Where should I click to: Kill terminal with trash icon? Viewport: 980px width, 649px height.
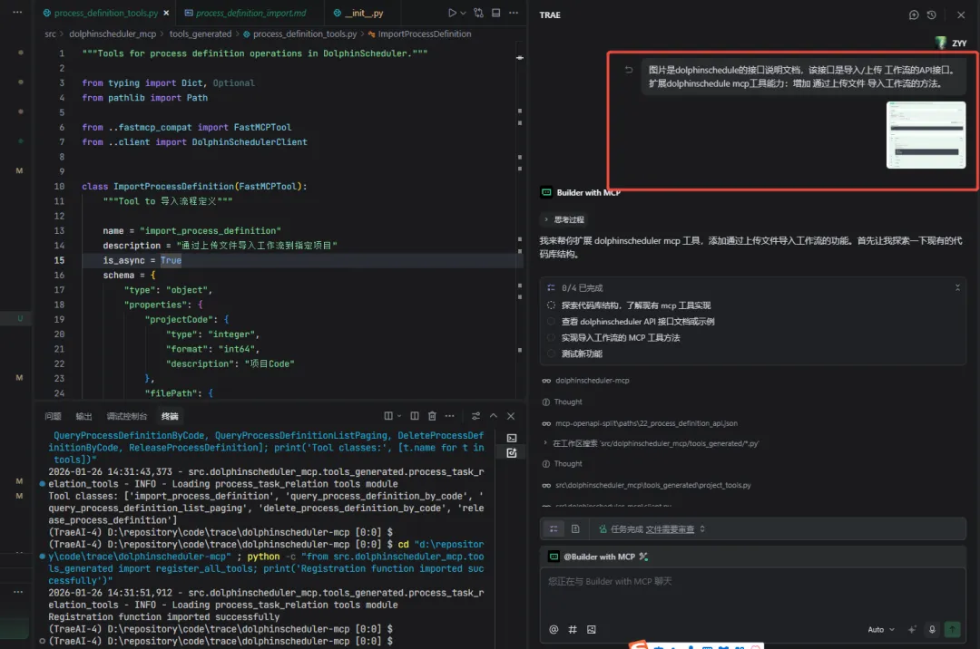coord(432,416)
